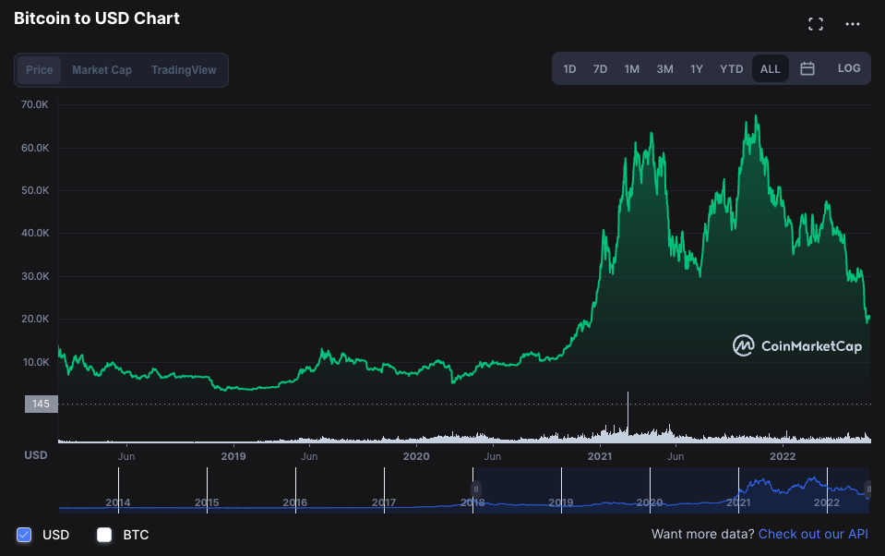Select the 3M time range
The width and height of the screenshot is (885, 556).
pyautogui.click(x=664, y=68)
